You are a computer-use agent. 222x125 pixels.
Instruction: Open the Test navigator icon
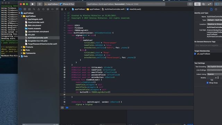pos(43,9)
